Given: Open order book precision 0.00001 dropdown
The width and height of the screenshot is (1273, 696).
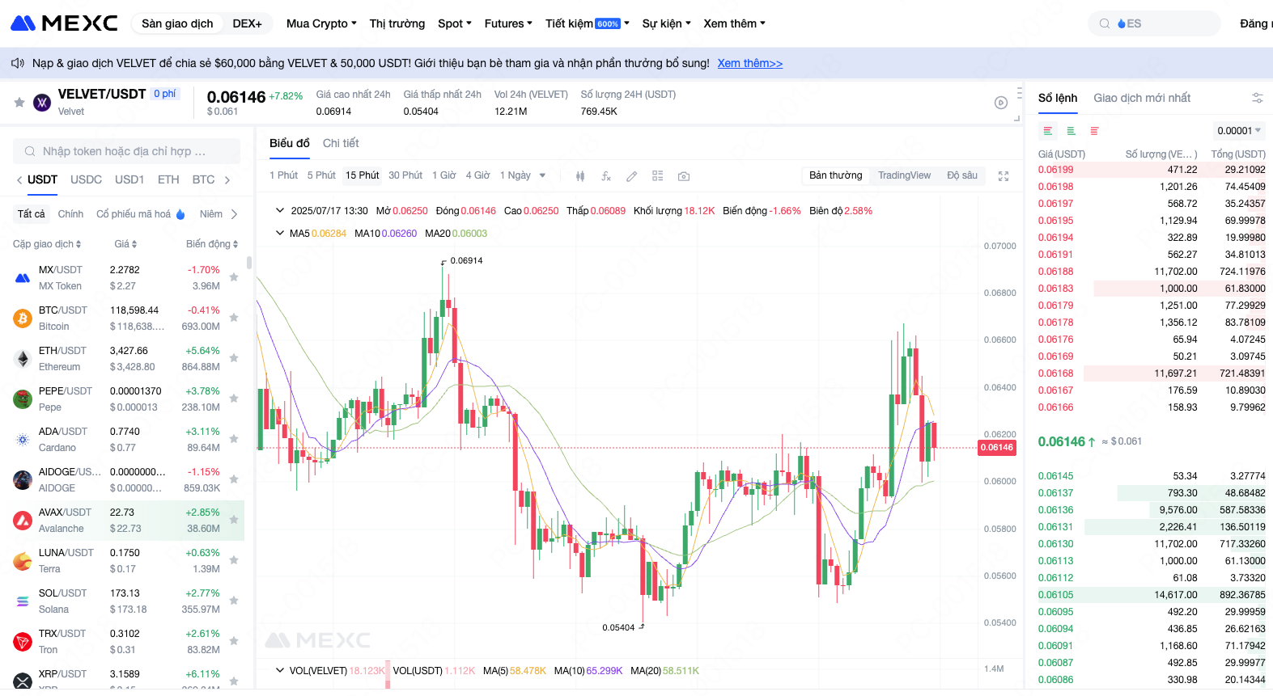Looking at the screenshot, I should [x=1239, y=131].
